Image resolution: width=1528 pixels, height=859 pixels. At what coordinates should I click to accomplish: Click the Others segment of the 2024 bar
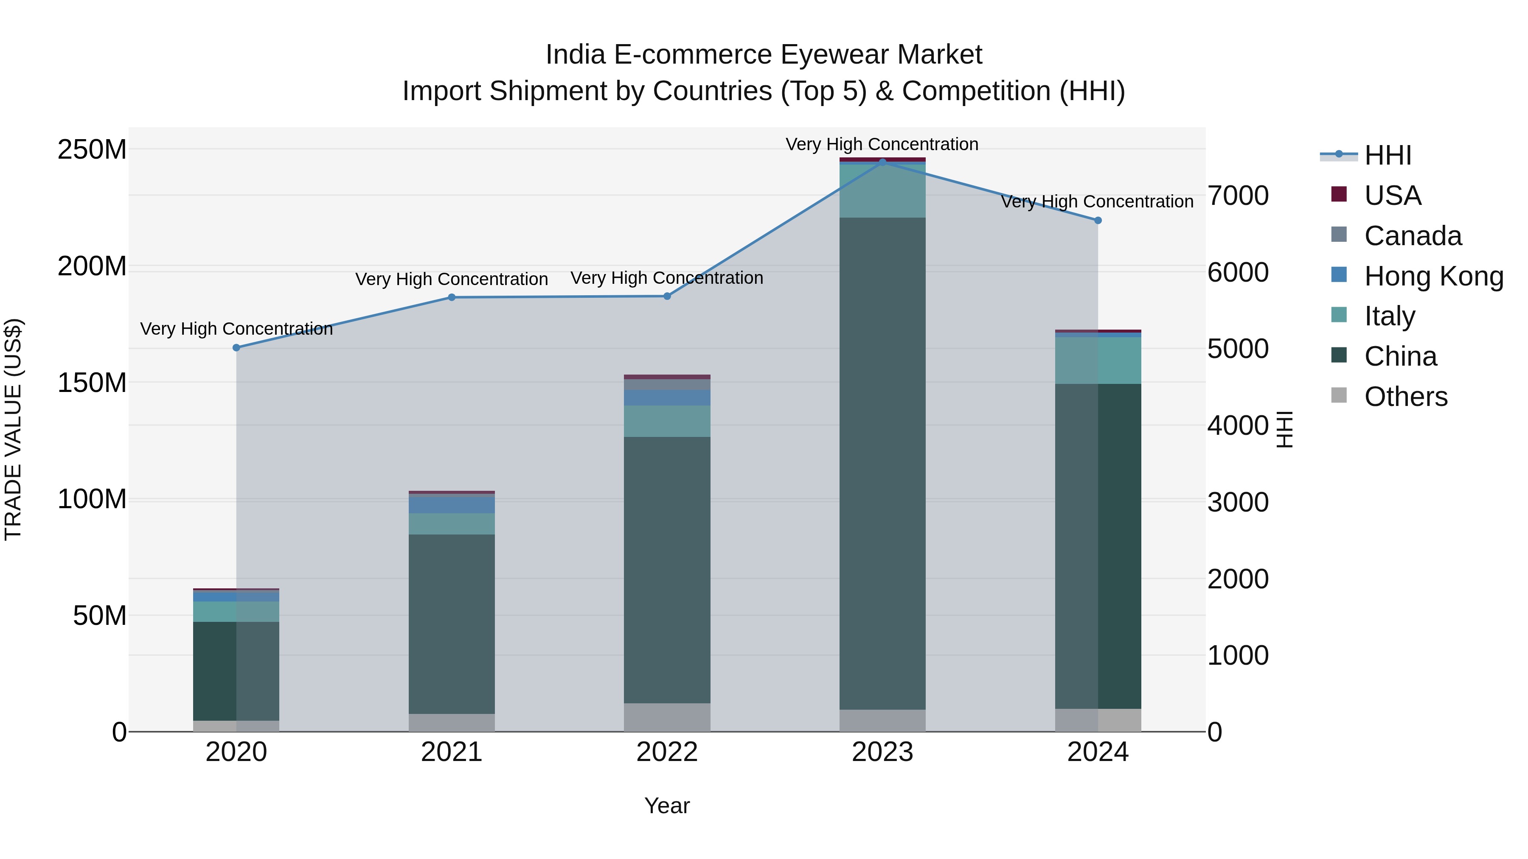click(1097, 720)
